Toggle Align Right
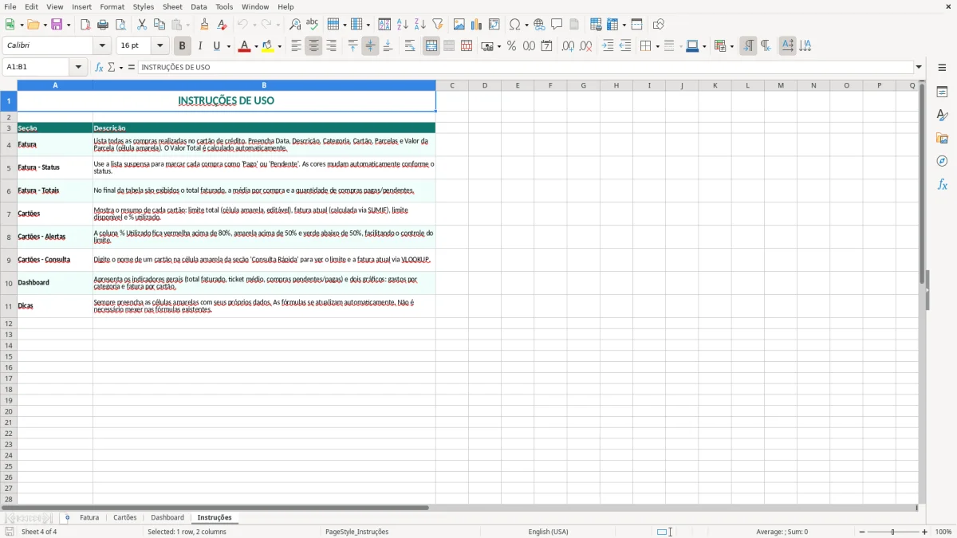Screen dimensions: 957x538 click(x=331, y=46)
